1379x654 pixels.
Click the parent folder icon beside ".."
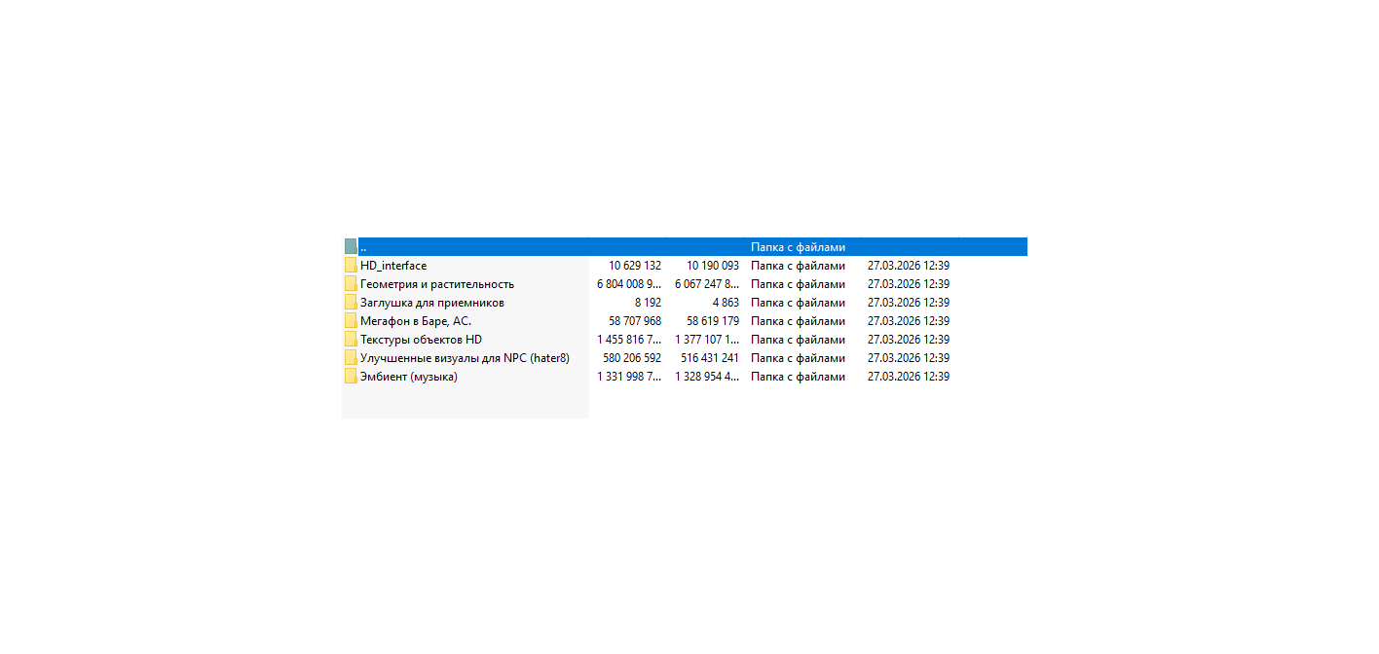coord(351,247)
